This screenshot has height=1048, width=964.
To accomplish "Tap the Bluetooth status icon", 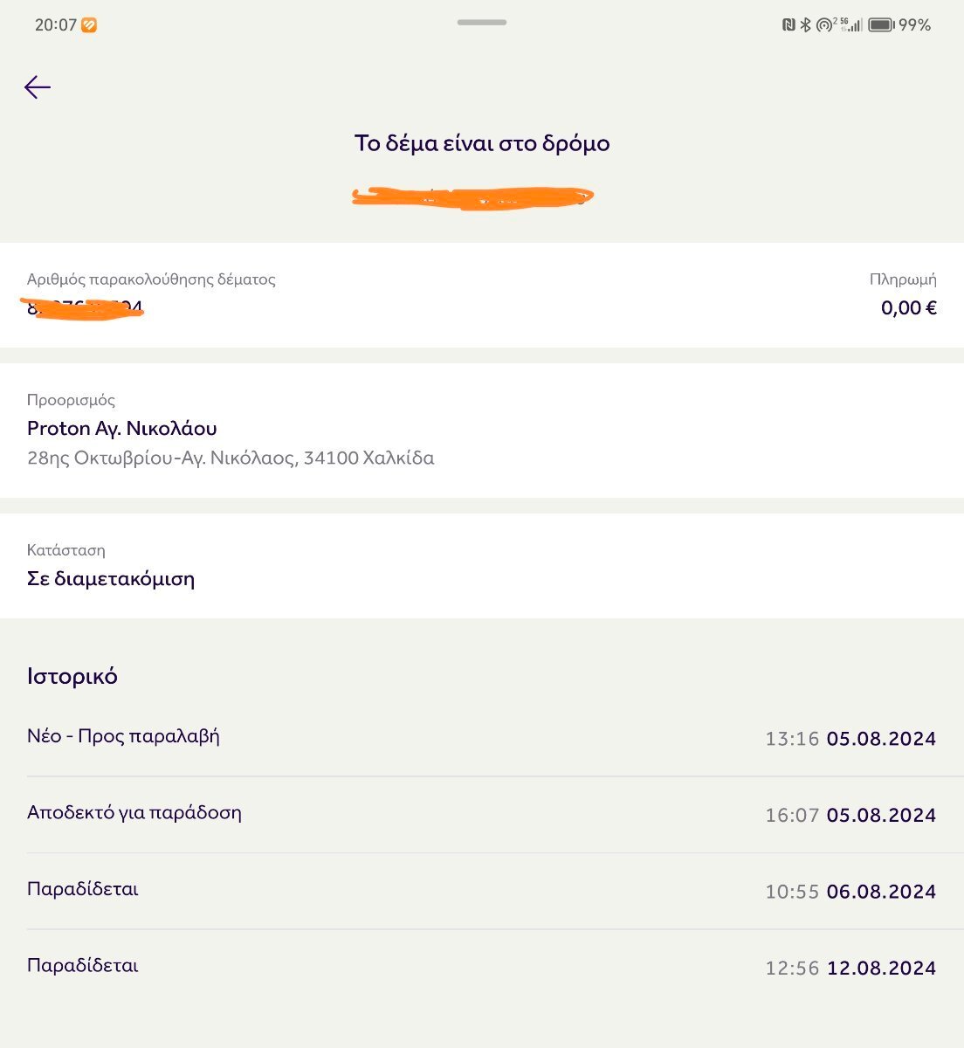I will [x=805, y=25].
